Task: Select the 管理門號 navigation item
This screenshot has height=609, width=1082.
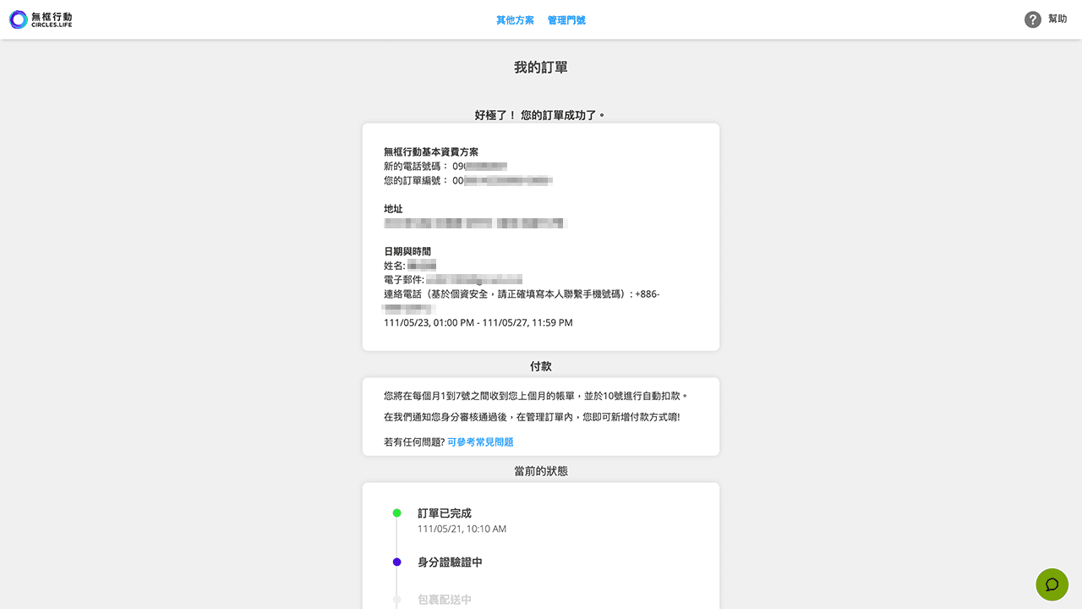Action: [x=566, y=19]
